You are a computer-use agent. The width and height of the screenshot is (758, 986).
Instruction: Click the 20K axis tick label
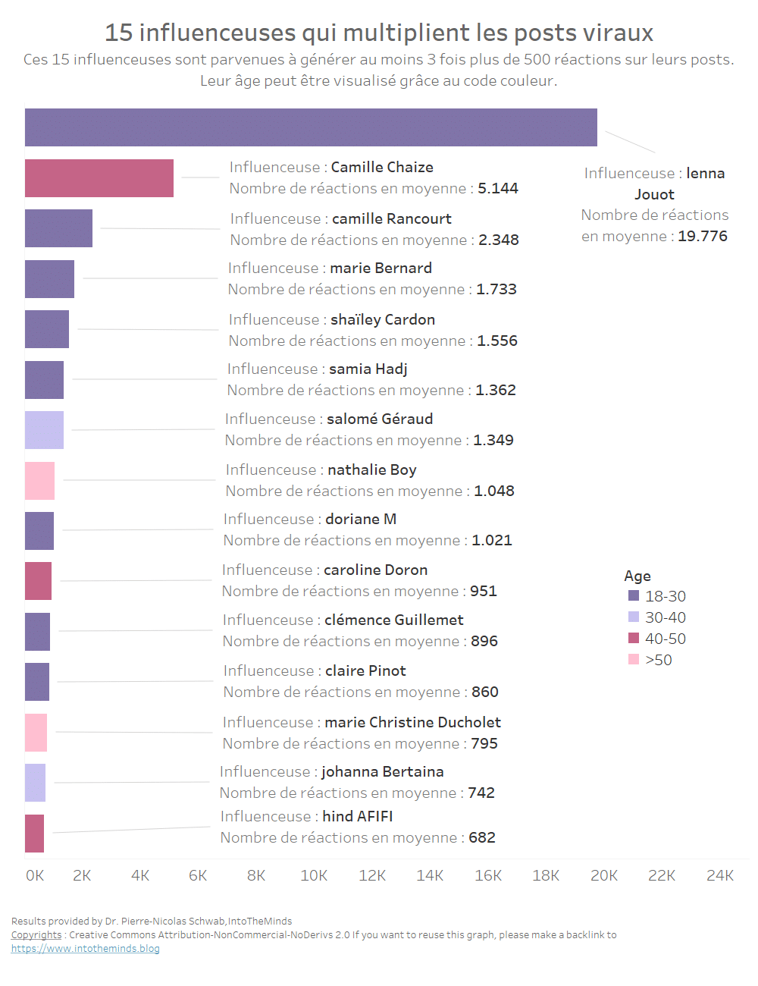[x=603, y=876]
